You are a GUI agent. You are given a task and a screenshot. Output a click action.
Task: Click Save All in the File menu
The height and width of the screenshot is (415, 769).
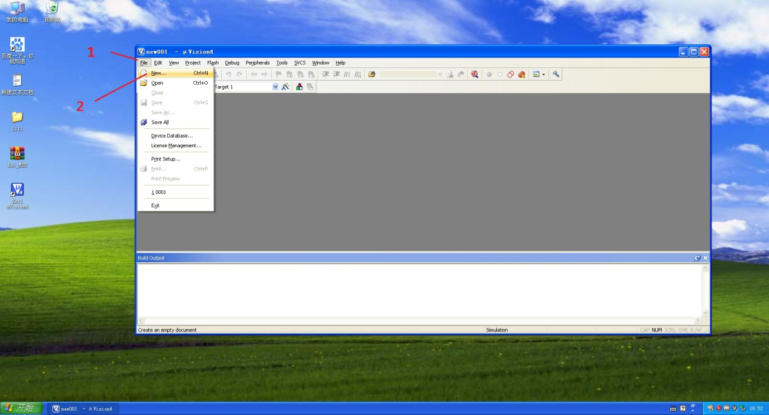pos(160,122)
